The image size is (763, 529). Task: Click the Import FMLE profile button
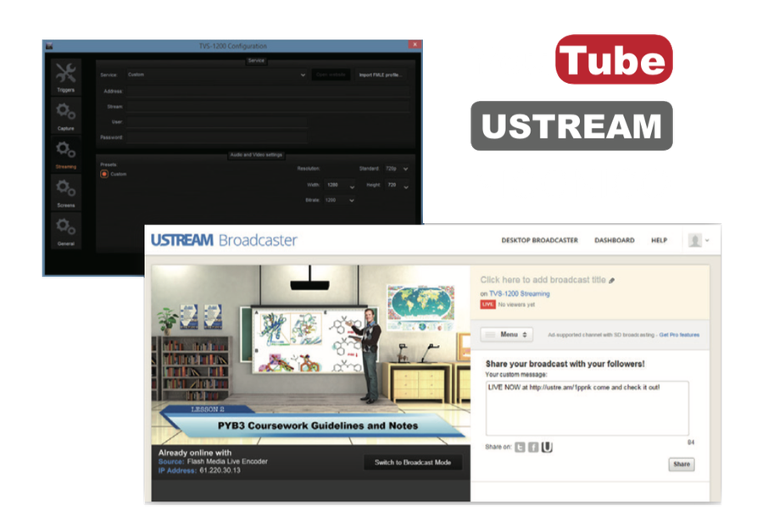[381, 75]
